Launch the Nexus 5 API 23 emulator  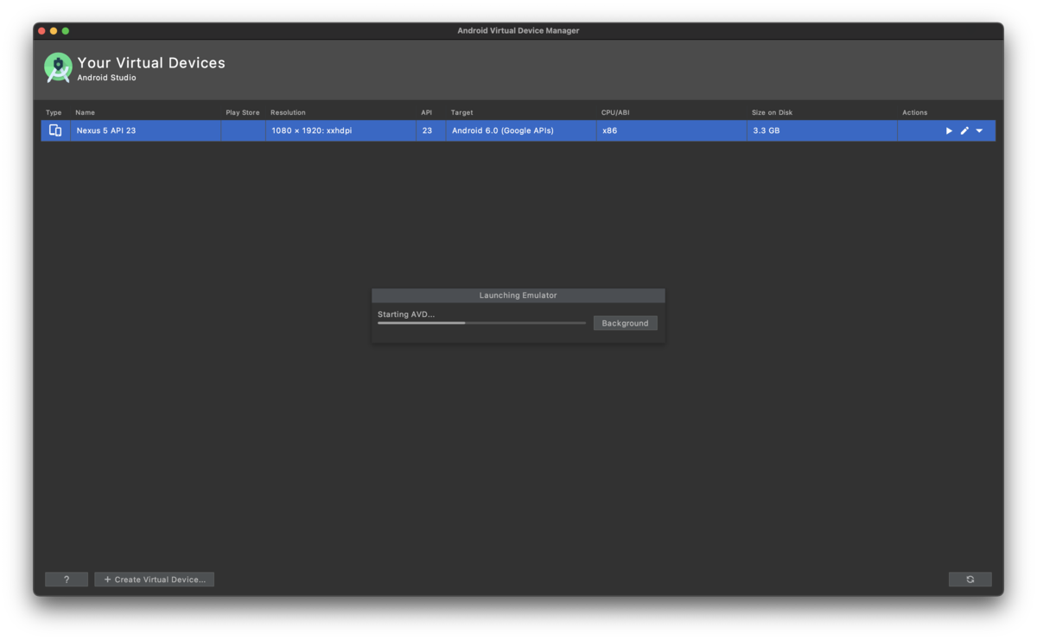[x=949, y=130]
